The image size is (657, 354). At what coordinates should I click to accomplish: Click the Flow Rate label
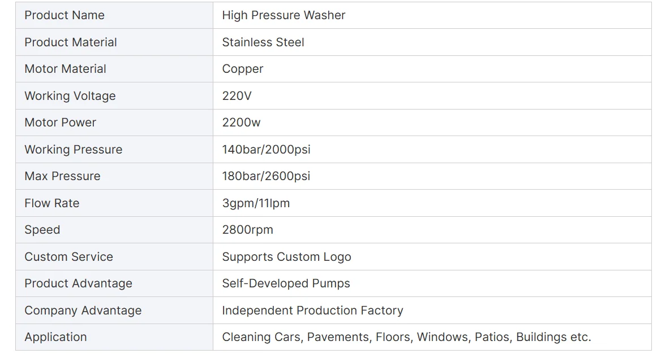tap(52, 203)
